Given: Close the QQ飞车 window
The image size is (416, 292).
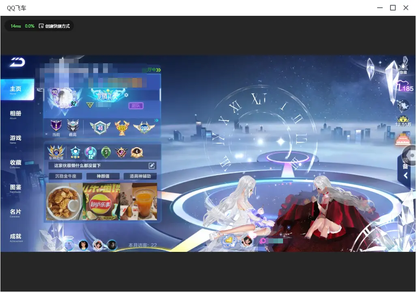Looking at the screenshot, I should click(x=406, y=8).
